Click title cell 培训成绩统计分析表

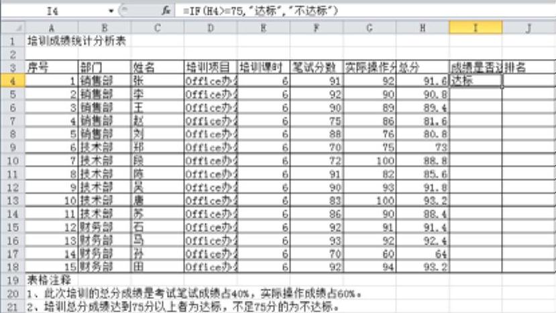click(x=76, y=41)
